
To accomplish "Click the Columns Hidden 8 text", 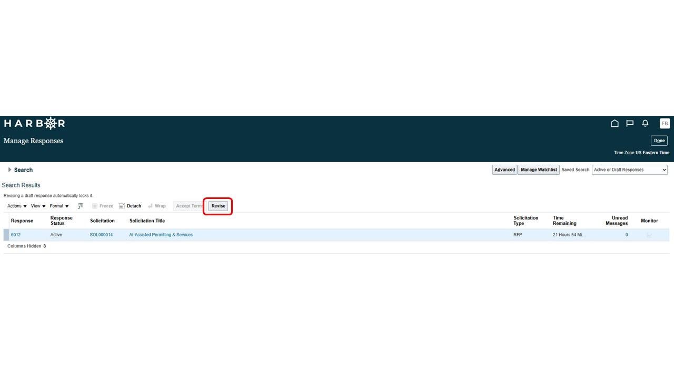I will coord(26,246).
